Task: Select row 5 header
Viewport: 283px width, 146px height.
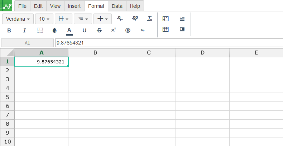Action: (x=7, y=97)
